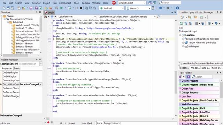Image resolution: width=223 pixels, height=125 pixels.
Task: Open the Nexus 5 device dropdown
Action: (149, 8)
